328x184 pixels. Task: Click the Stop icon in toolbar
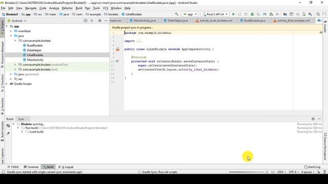click(277, 14)
